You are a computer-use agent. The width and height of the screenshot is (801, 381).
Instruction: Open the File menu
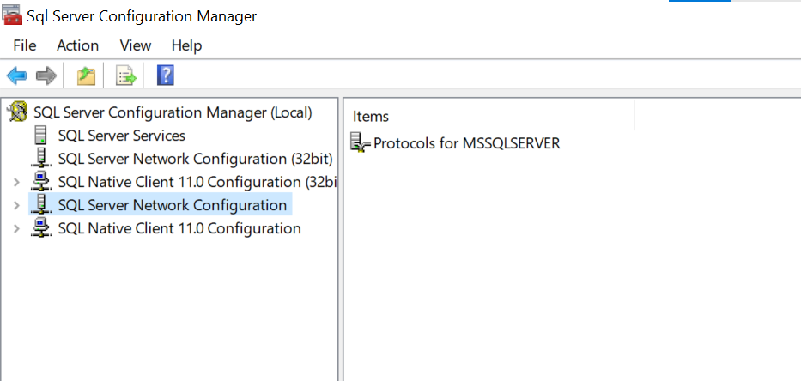coord(25,45)
